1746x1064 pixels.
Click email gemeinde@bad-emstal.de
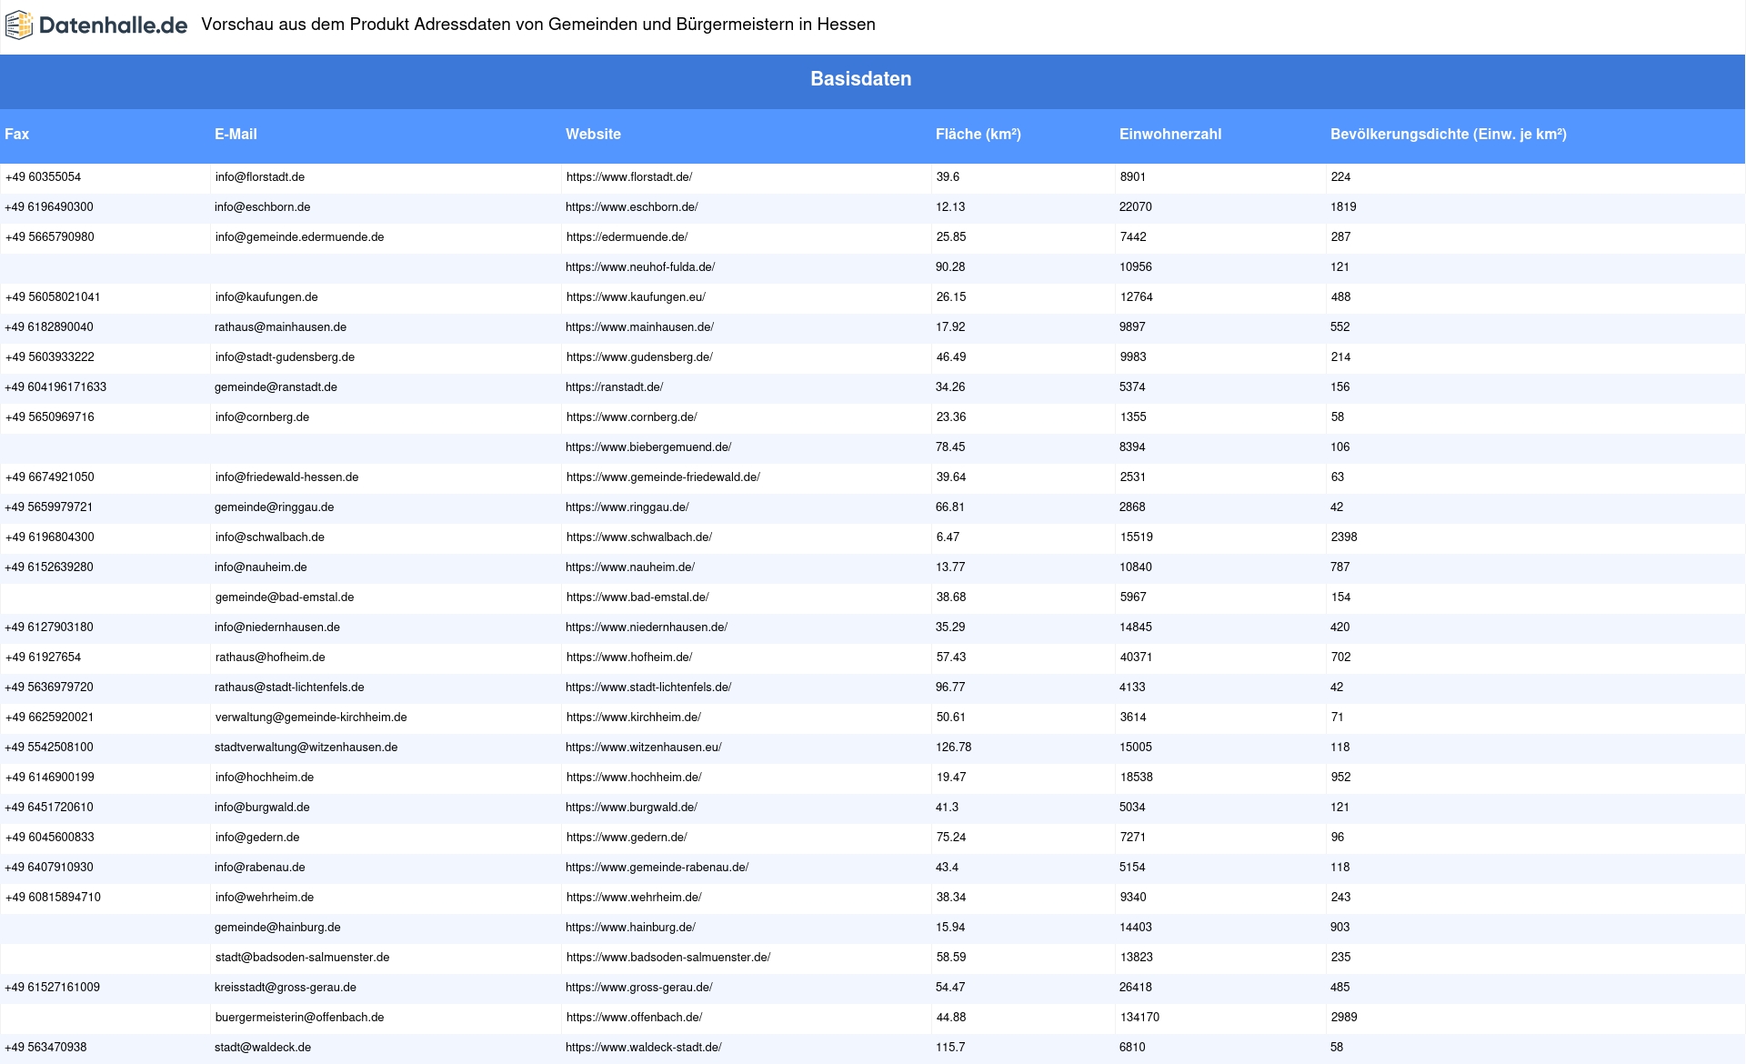[285, 597]
